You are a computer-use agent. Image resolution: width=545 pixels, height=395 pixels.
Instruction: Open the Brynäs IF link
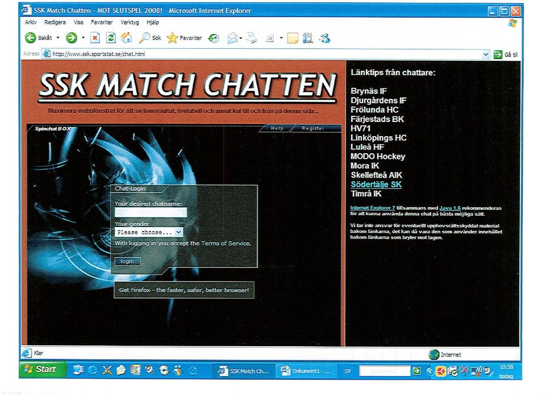point(368,91)
